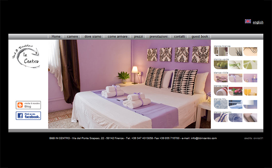Select first stanza argento thumbnail

pos(221,118)
